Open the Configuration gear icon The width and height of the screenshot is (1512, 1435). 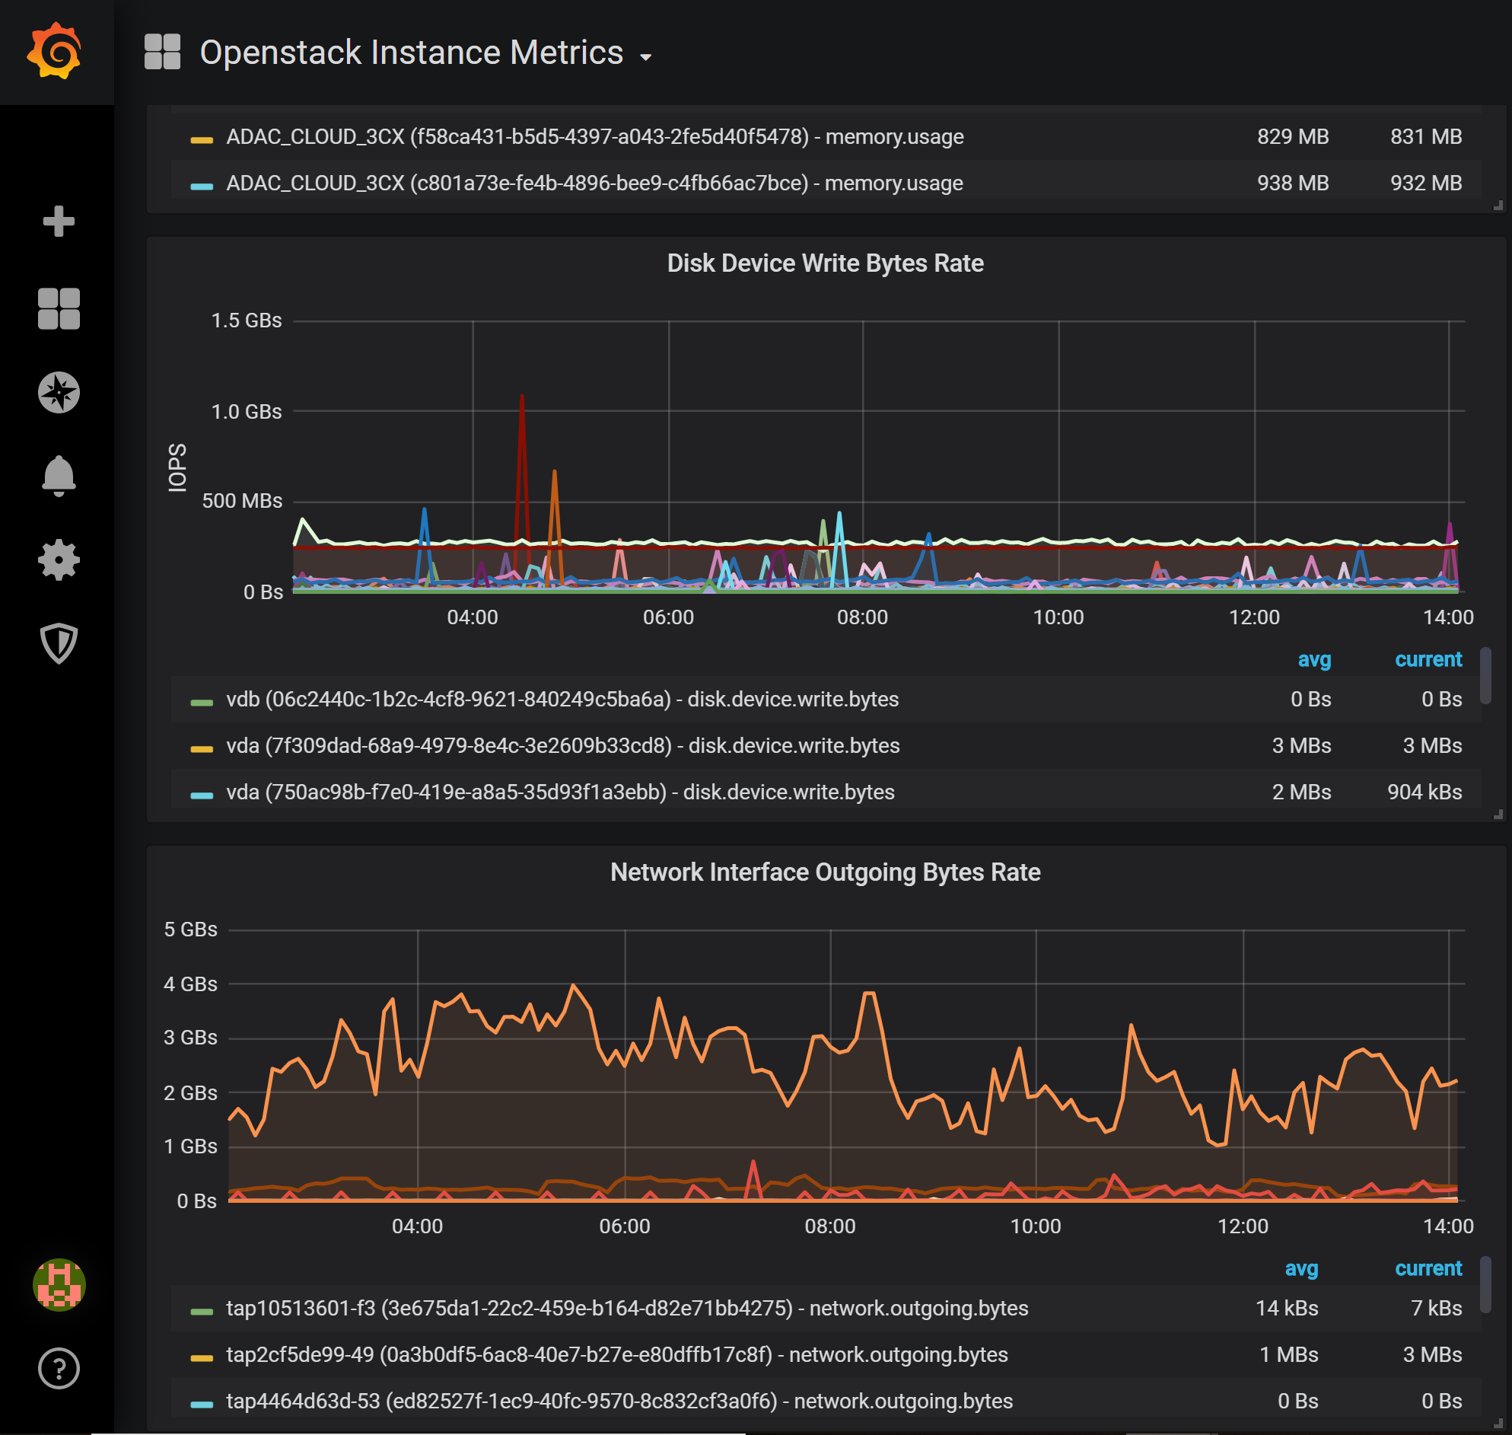tap(59, 560)
